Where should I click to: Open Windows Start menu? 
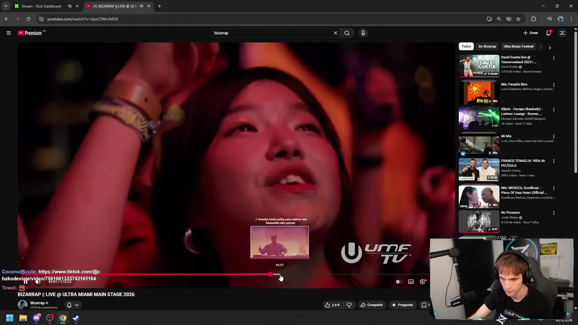tap(9, 318)
